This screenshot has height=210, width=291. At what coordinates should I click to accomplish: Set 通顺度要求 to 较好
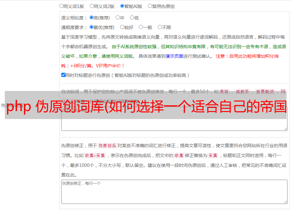[122, 27]
